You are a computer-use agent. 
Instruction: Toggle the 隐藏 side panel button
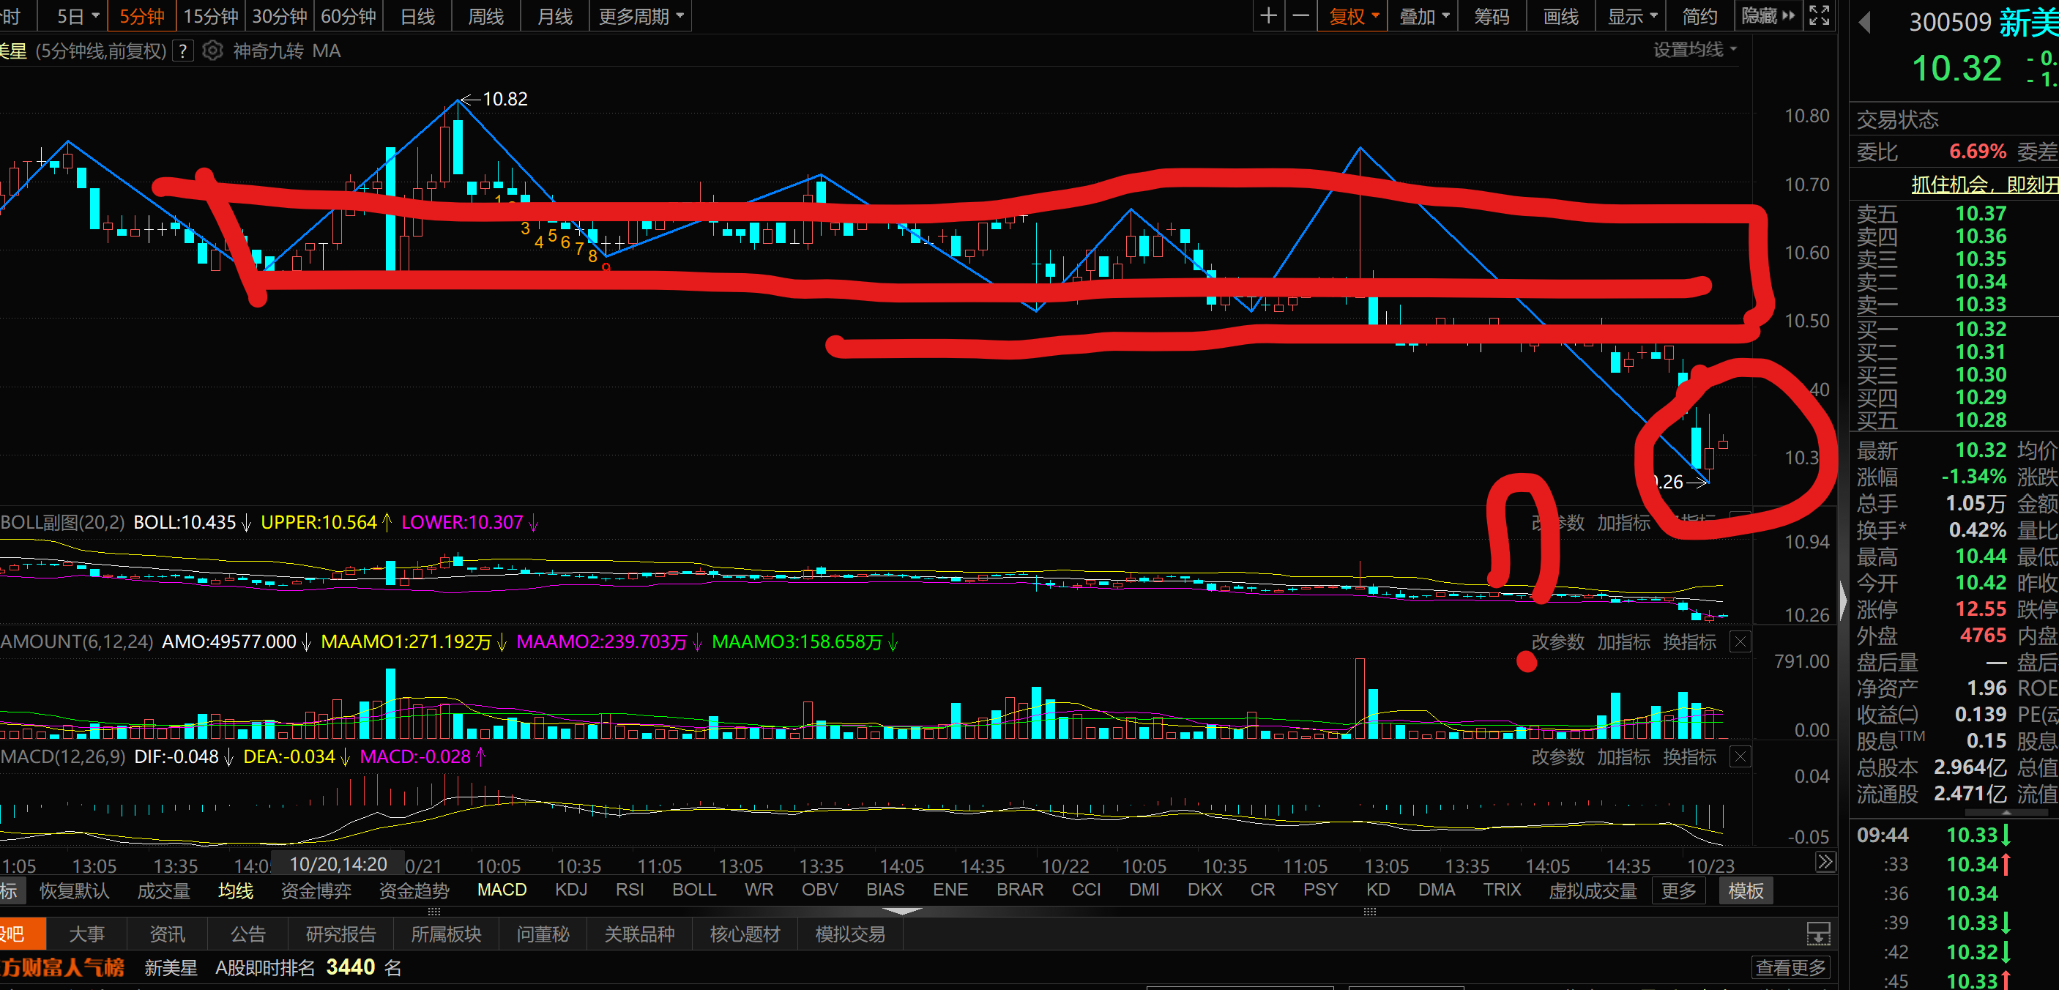coord(1768,16)
